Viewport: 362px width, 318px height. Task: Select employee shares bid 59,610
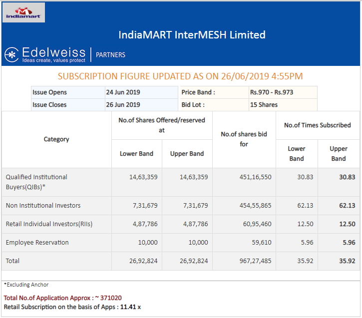pos(262,242)
